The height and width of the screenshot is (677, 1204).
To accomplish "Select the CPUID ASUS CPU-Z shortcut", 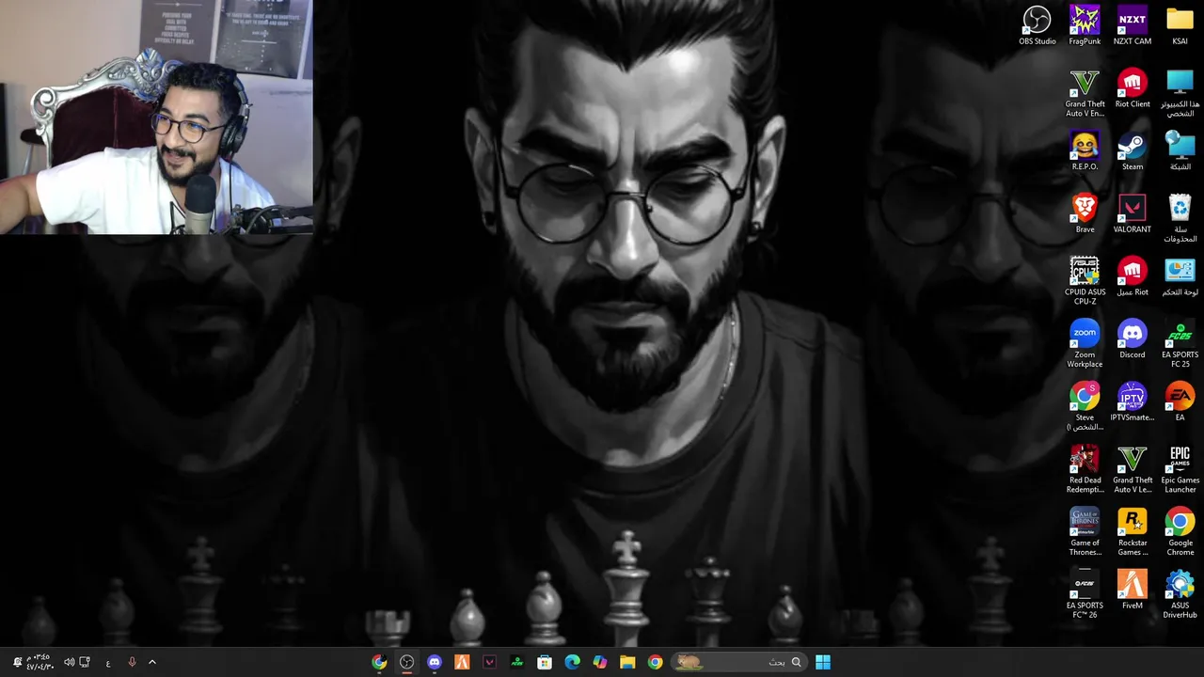I will [x=1085, y=281].
